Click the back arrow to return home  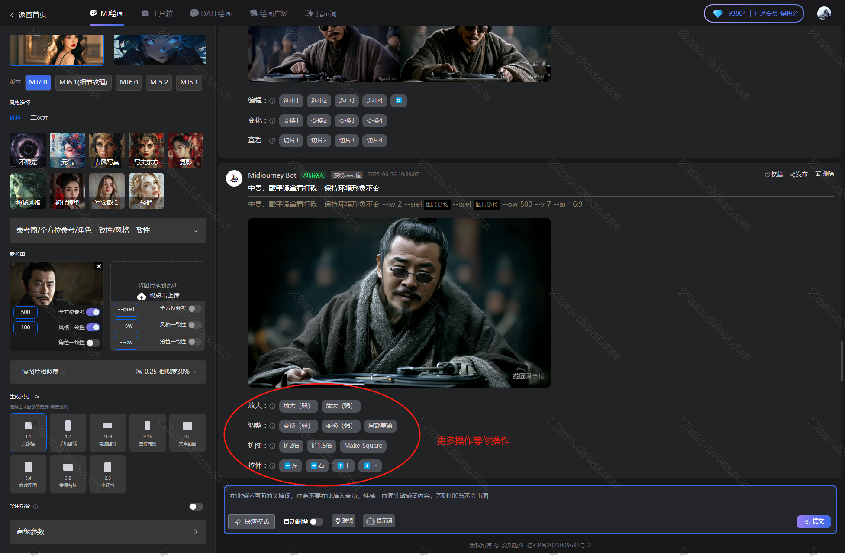coord(12,15)
